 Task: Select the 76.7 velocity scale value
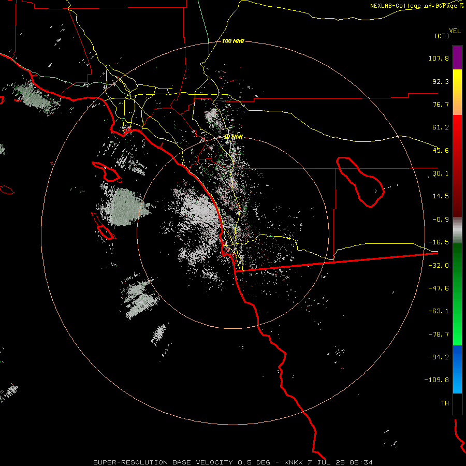(441, 104)
